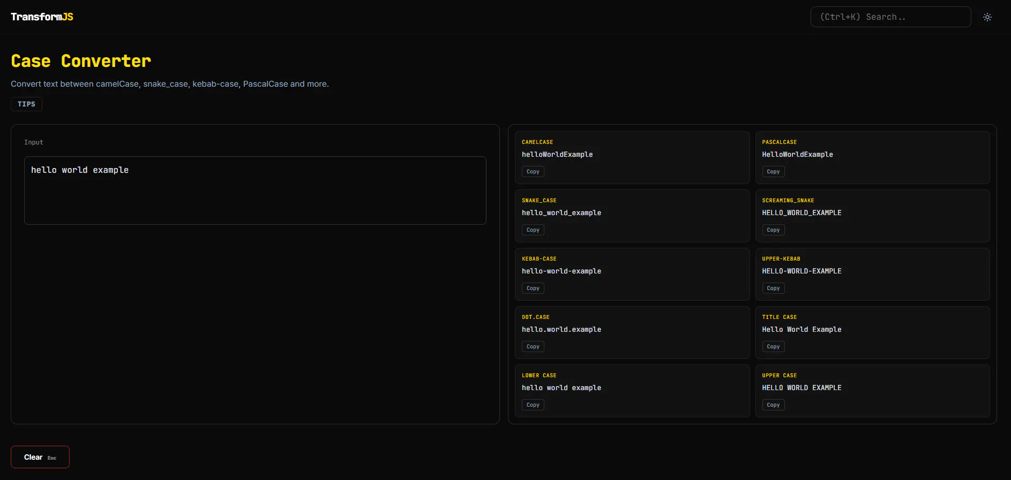
Task: Focus the Ctrl+K search box
Action: (890, 17)
